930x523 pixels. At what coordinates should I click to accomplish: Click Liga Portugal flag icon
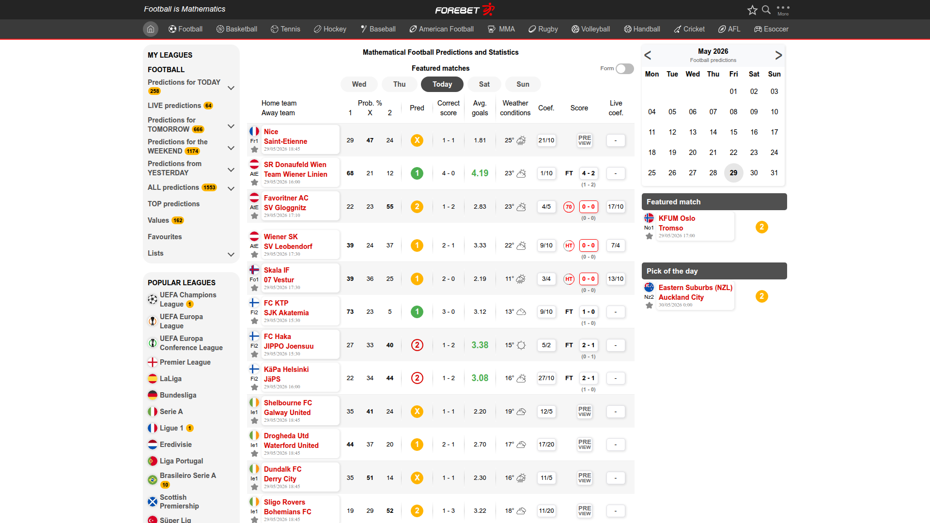coord(153,461)
